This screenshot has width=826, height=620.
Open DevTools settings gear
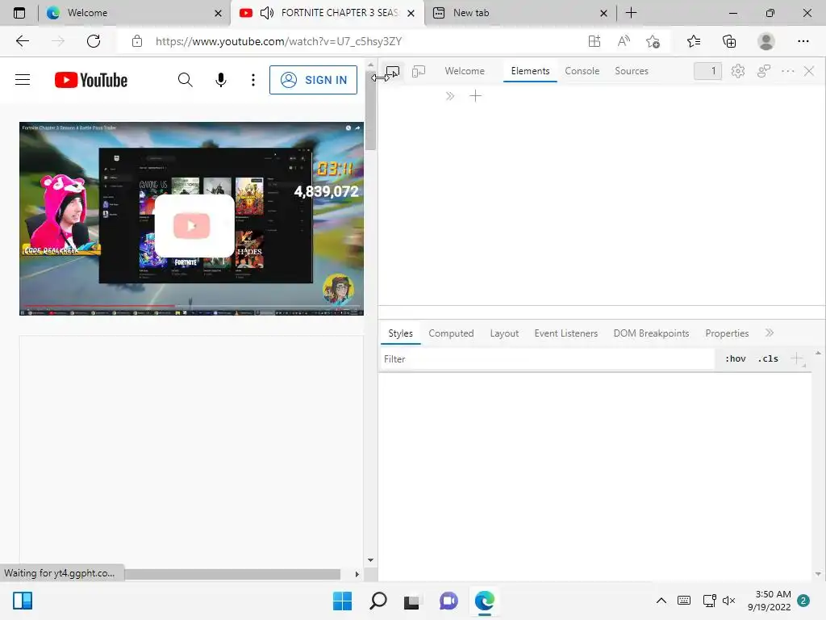737,71
